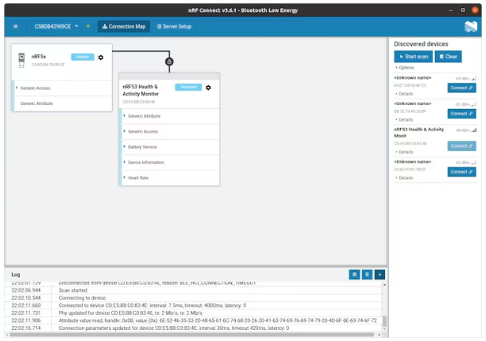Click the log scroll-up arrow
This screenshot has height=341, width=486.
coord(384,285)
